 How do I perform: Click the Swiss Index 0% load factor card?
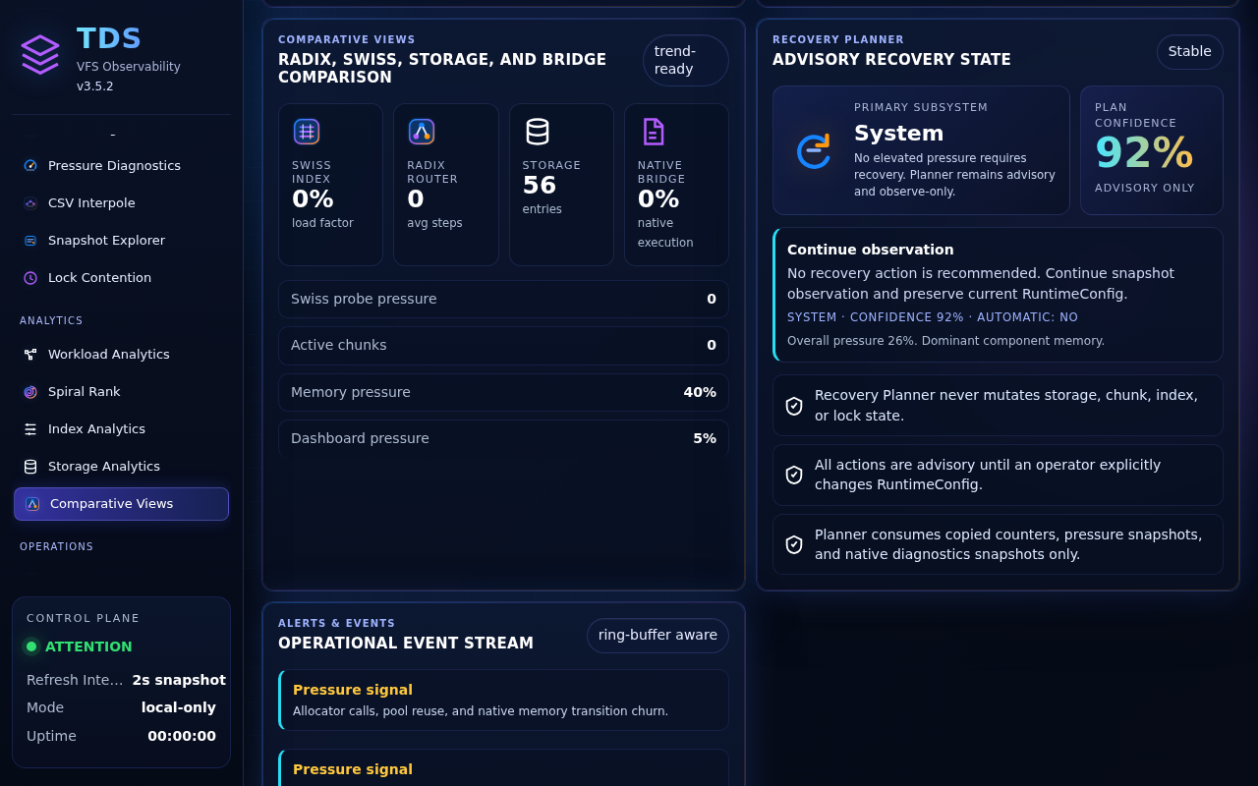[330, 185]
